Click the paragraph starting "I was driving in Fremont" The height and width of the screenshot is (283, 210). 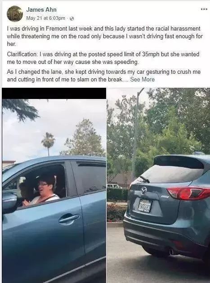105,36
